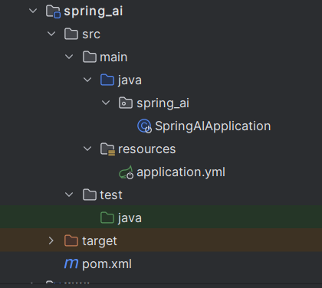The height and width of the screenshot is (288, 322).
Task: Click the green test java folder icon
Action: point(107,218)
